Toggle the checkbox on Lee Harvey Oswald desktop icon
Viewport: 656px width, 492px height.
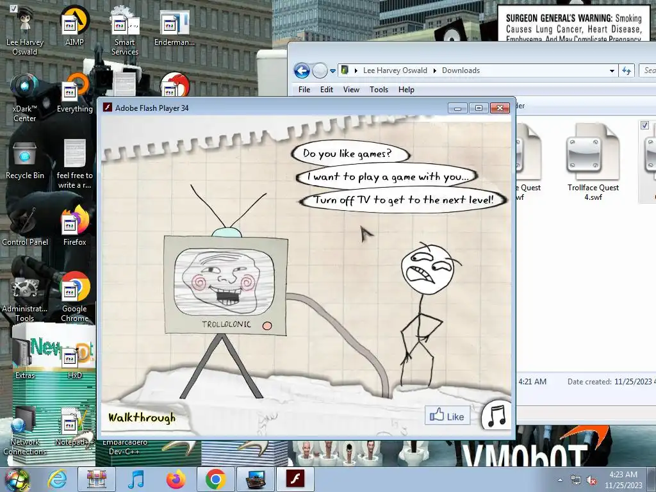(x=14, y=8)
